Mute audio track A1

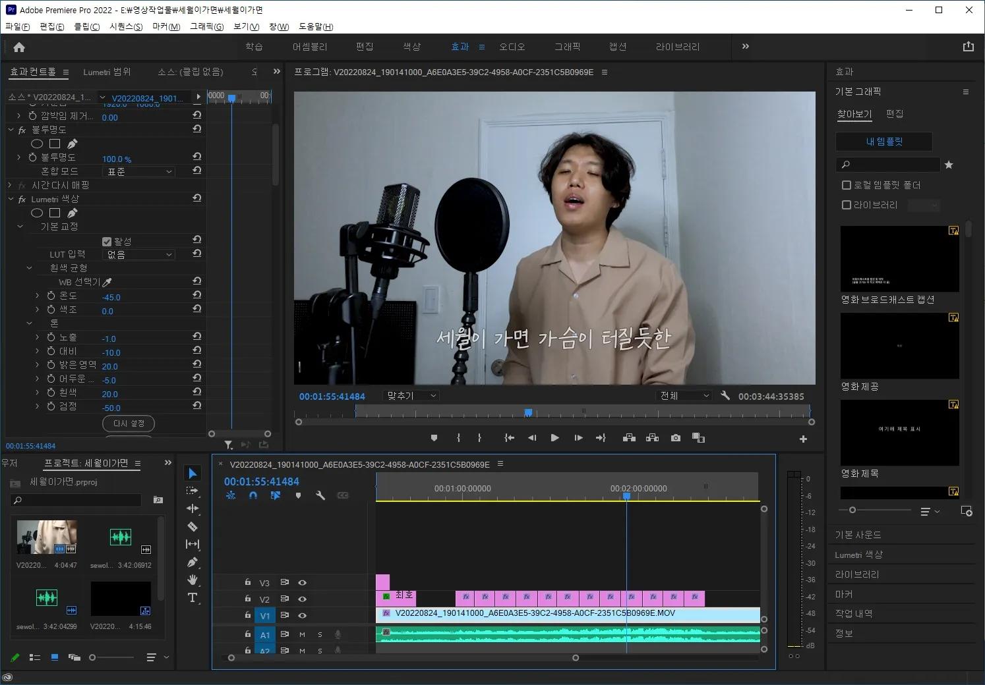click(x=302, y=634)
